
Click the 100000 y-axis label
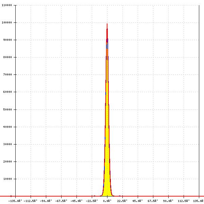click(7, 22)
